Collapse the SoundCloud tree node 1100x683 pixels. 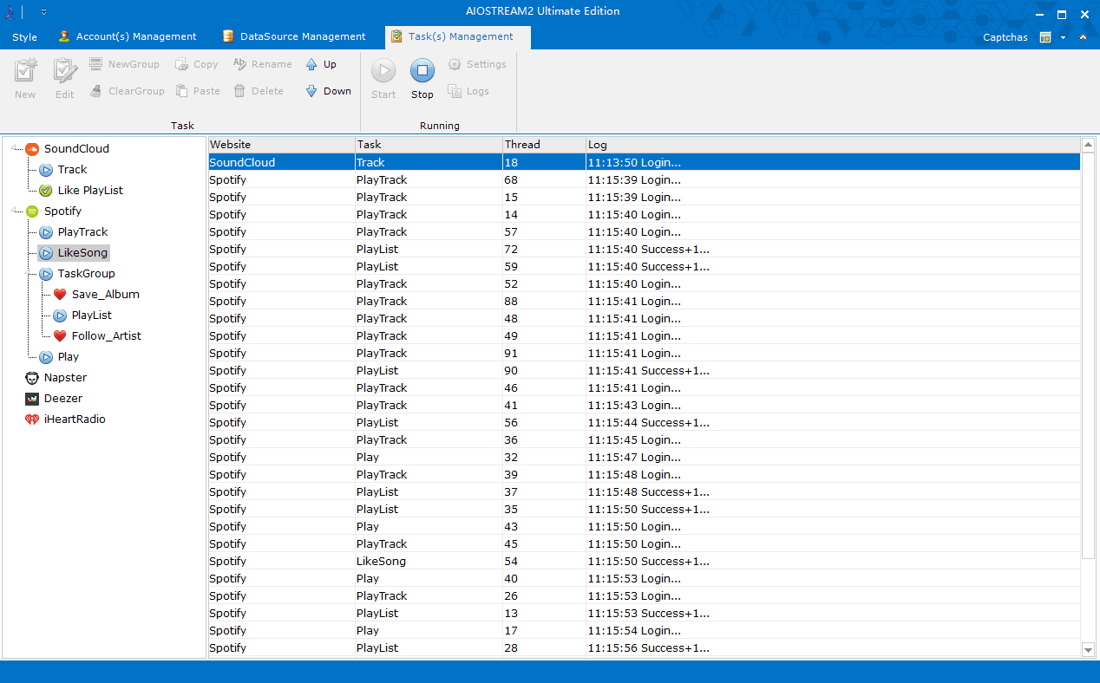(x=15, y=149)
